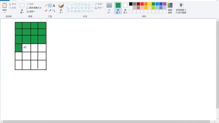Choose the Right triangle shape
This screenshot has width=219, height=123.
point(68,8)
